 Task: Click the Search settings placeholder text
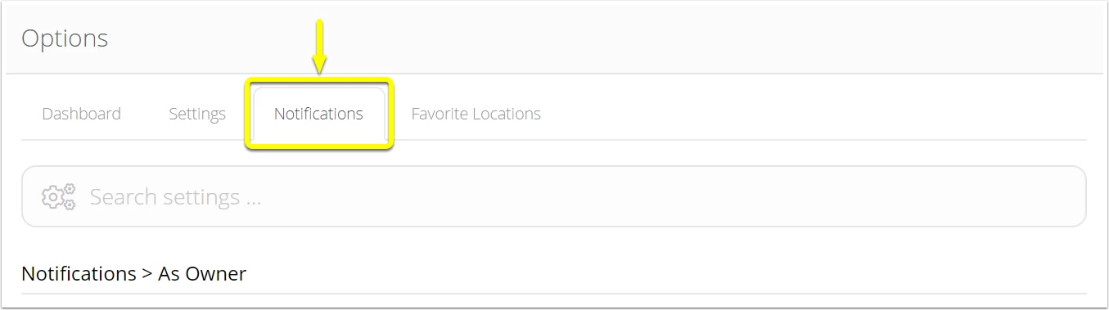(x=175, y=197)
